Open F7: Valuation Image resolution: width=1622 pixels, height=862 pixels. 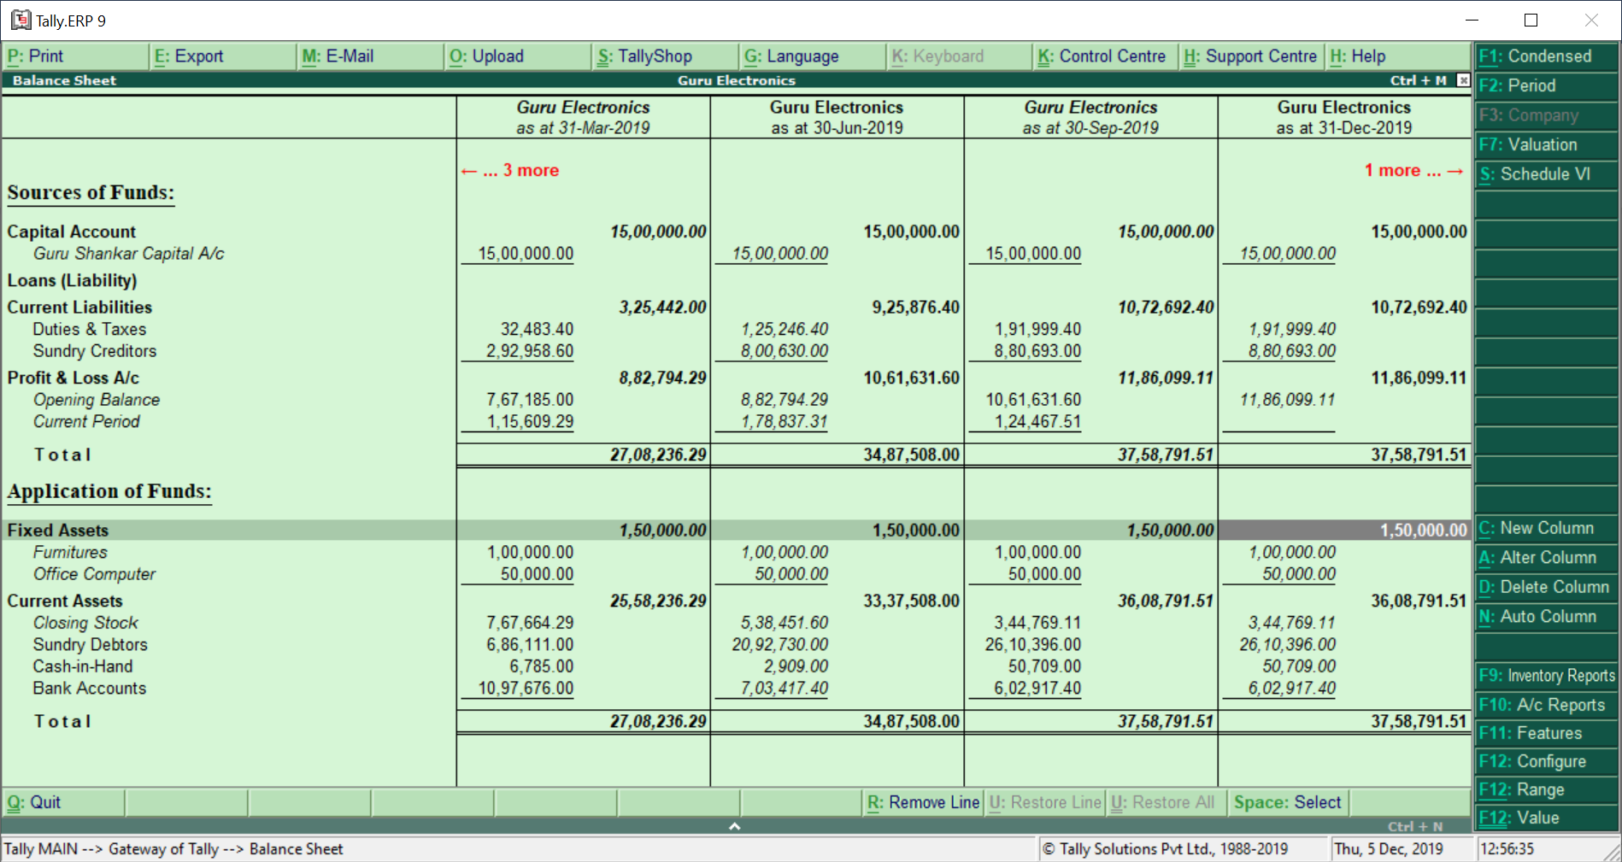[x=1543, y=144]
